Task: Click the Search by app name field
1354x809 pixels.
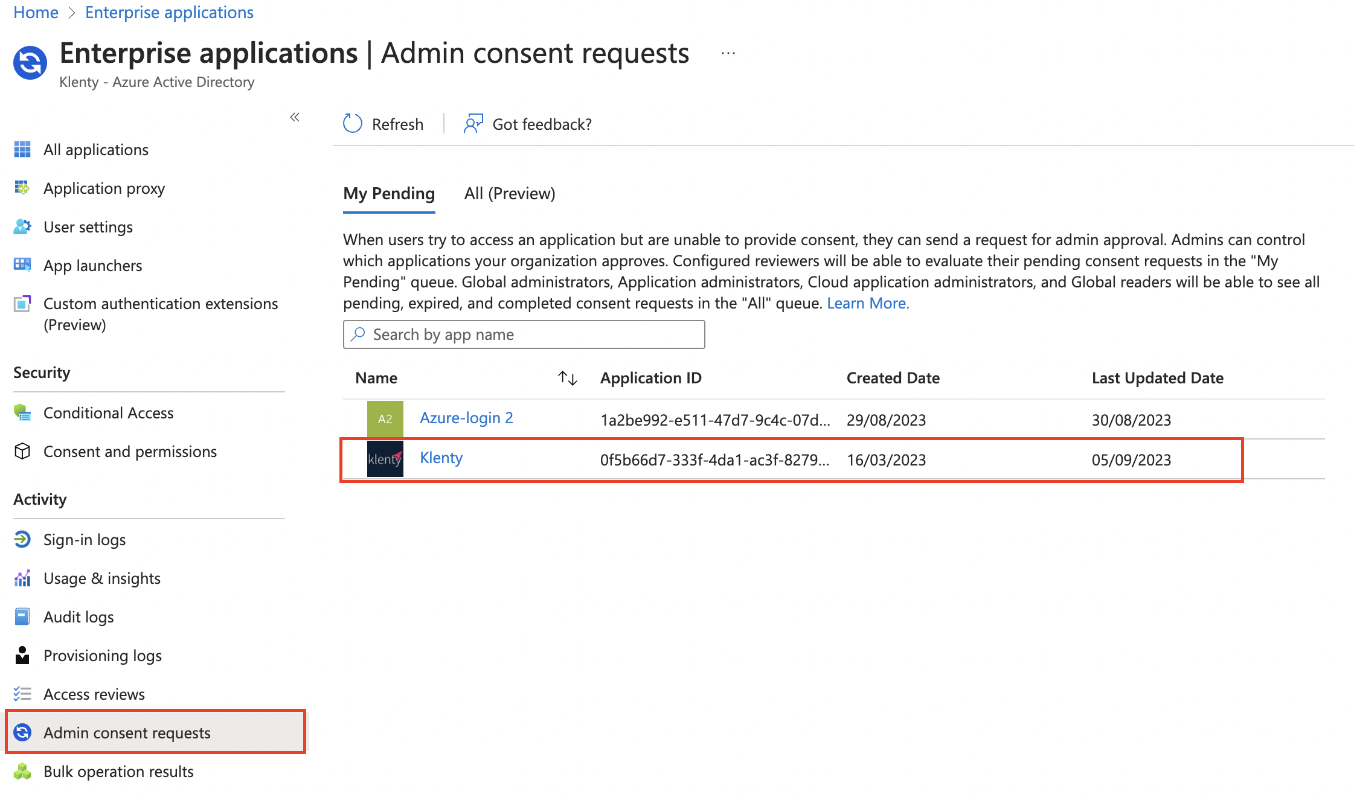Action: point(524,334)
